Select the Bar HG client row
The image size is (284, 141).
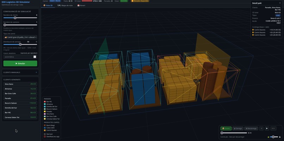[x=20, y=113]
